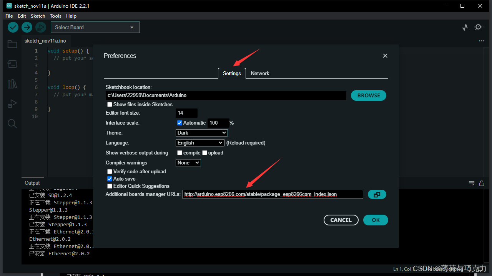Click the Upload arrow button

27,27
